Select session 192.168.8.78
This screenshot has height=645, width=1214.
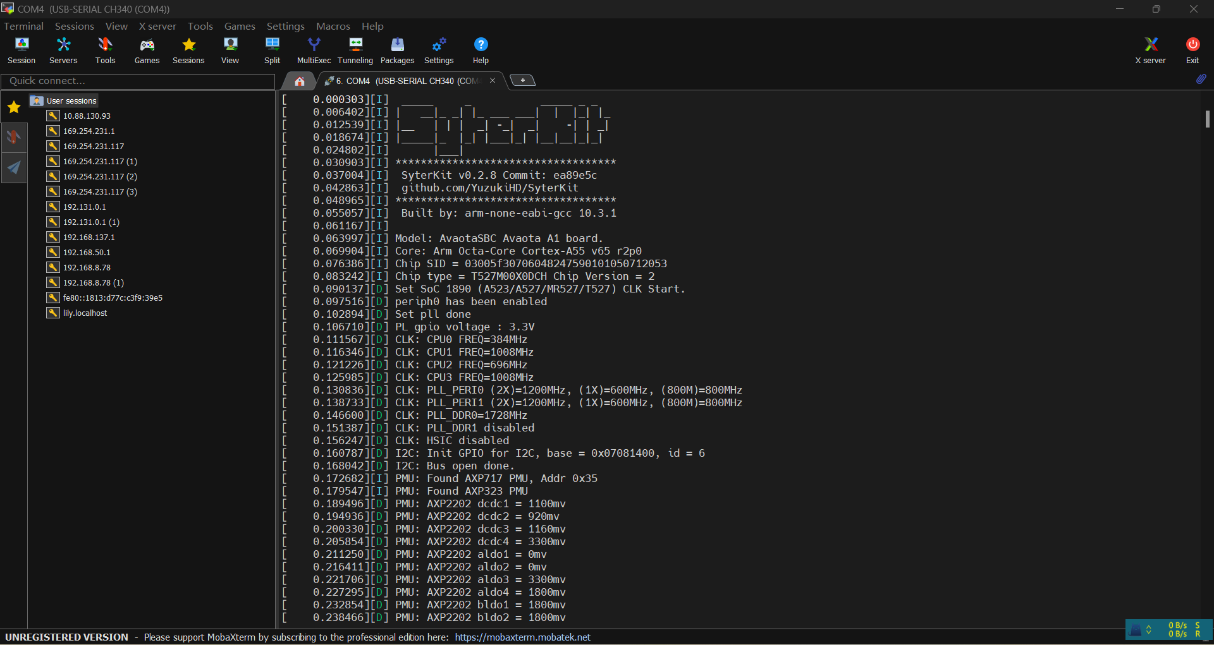(x=87, y=267)
